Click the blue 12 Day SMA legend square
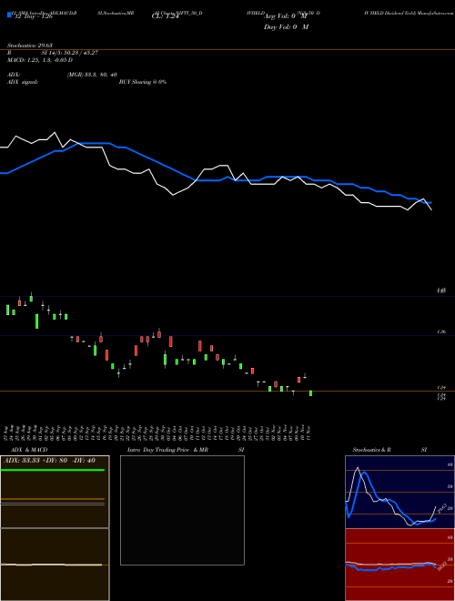This screenshot has height=601, width=455. tap(9, 15)
